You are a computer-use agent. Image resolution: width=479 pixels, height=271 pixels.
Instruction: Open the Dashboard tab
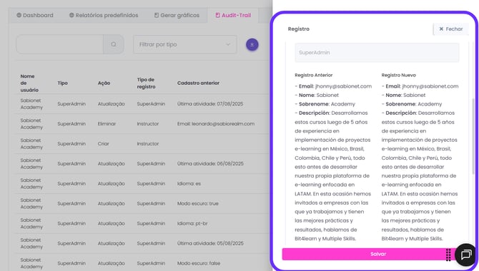[35, 15]
